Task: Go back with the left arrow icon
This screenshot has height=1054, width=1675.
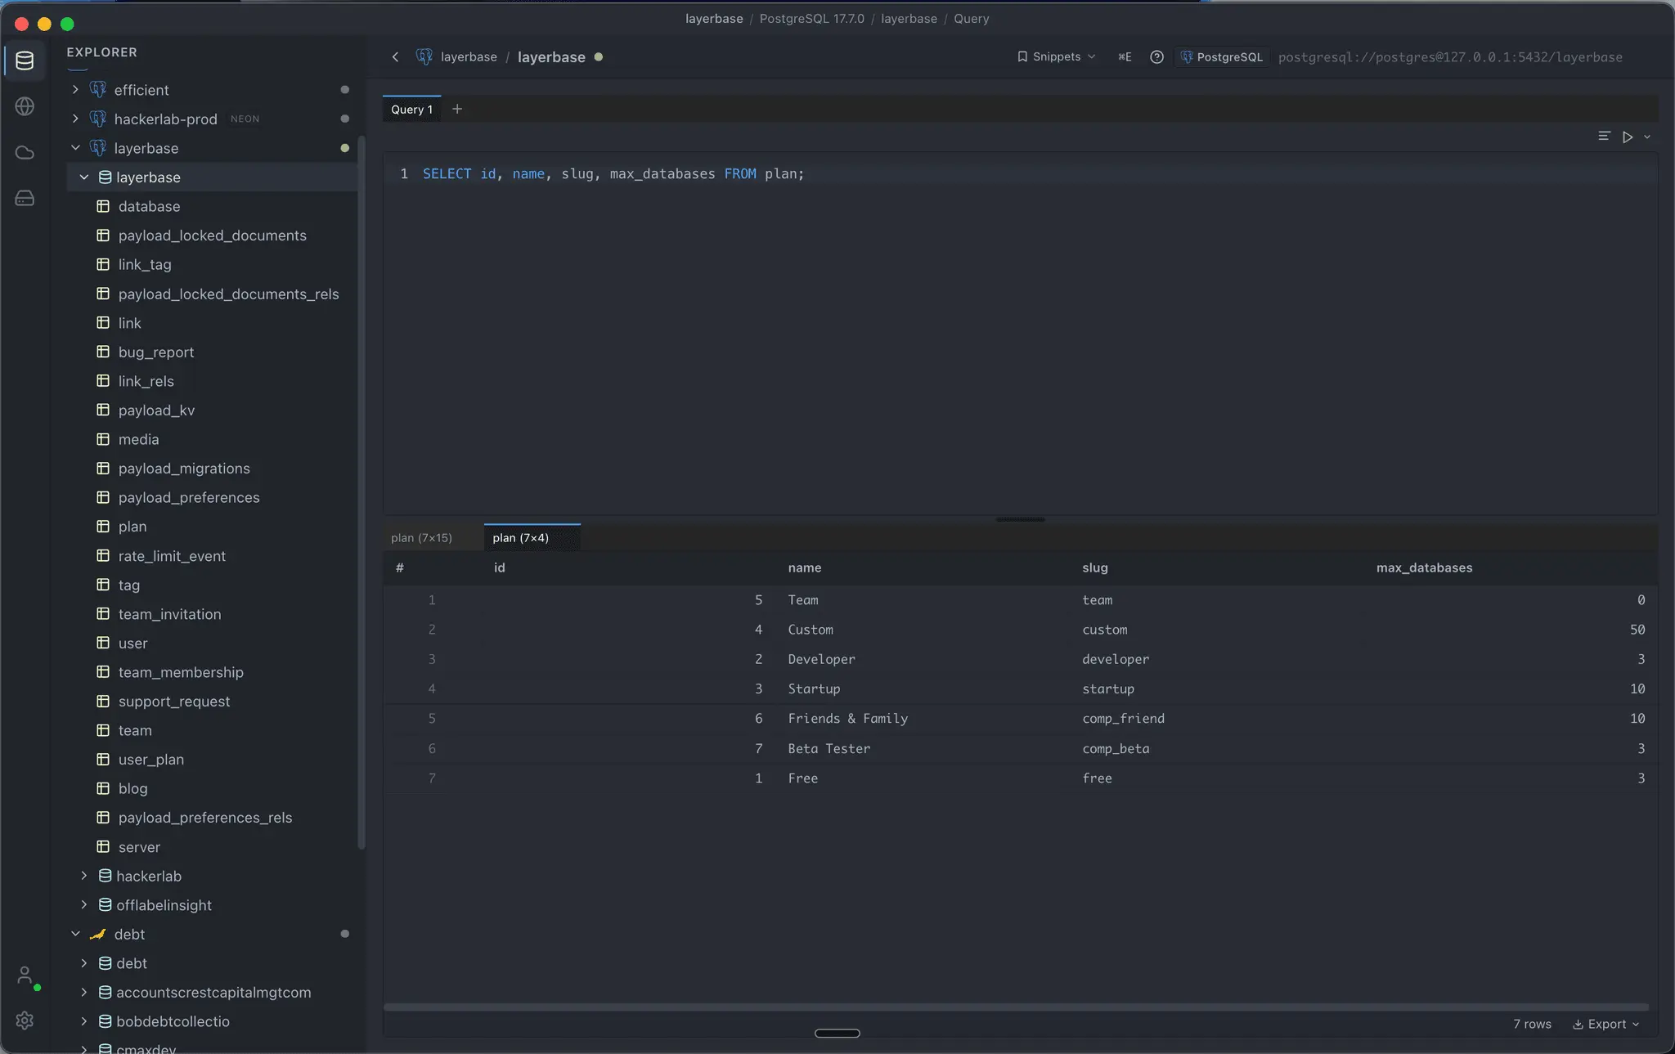Action: point(395,56)
